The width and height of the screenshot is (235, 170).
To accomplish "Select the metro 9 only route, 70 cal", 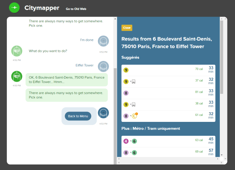I will point(168,70).
